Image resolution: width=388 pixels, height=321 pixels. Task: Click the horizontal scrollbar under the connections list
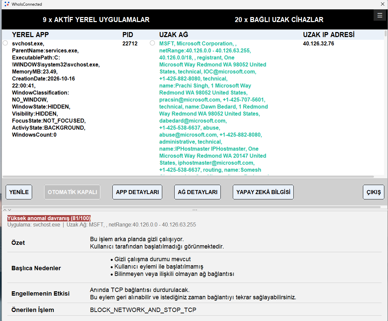click(188, 177)
